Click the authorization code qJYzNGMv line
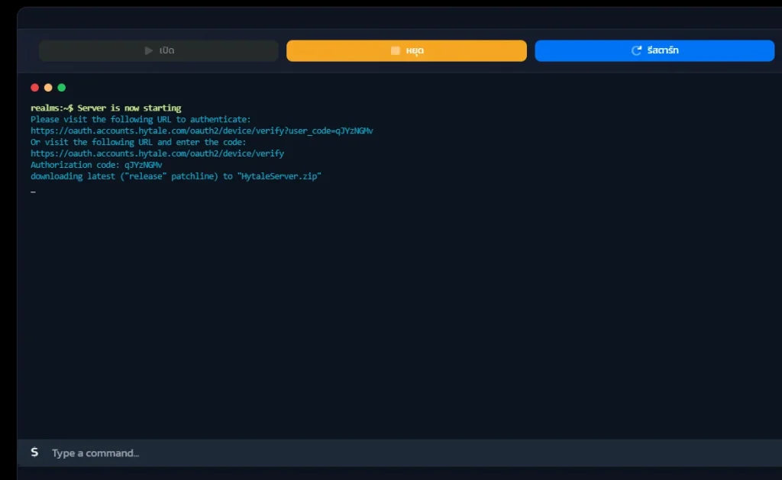 coord(96,165)
